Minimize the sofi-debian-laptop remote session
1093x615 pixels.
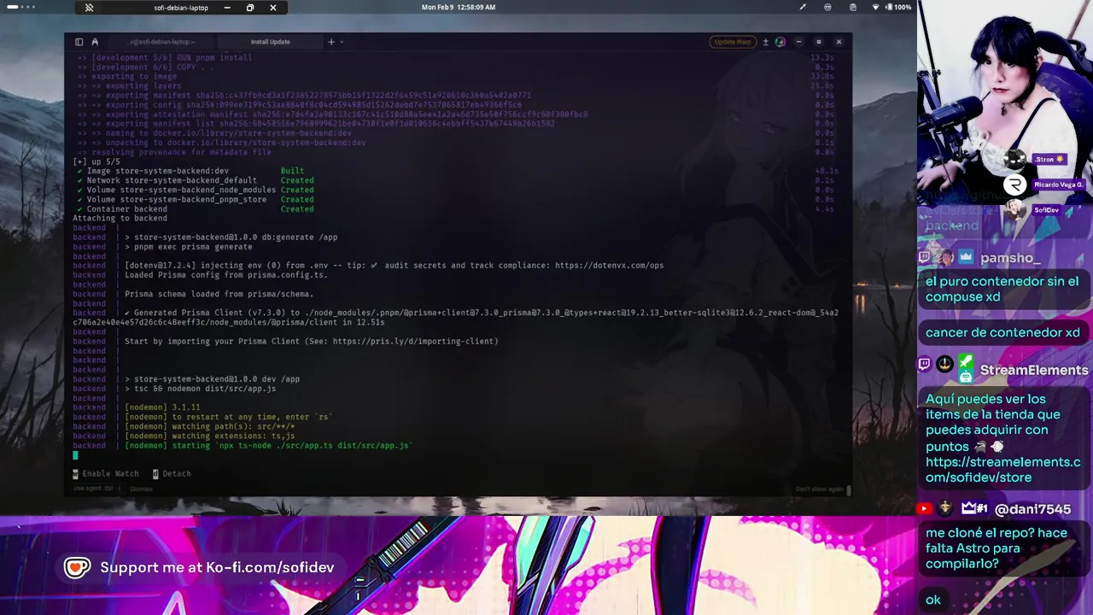pyautogui.click(x=227, y=8)
